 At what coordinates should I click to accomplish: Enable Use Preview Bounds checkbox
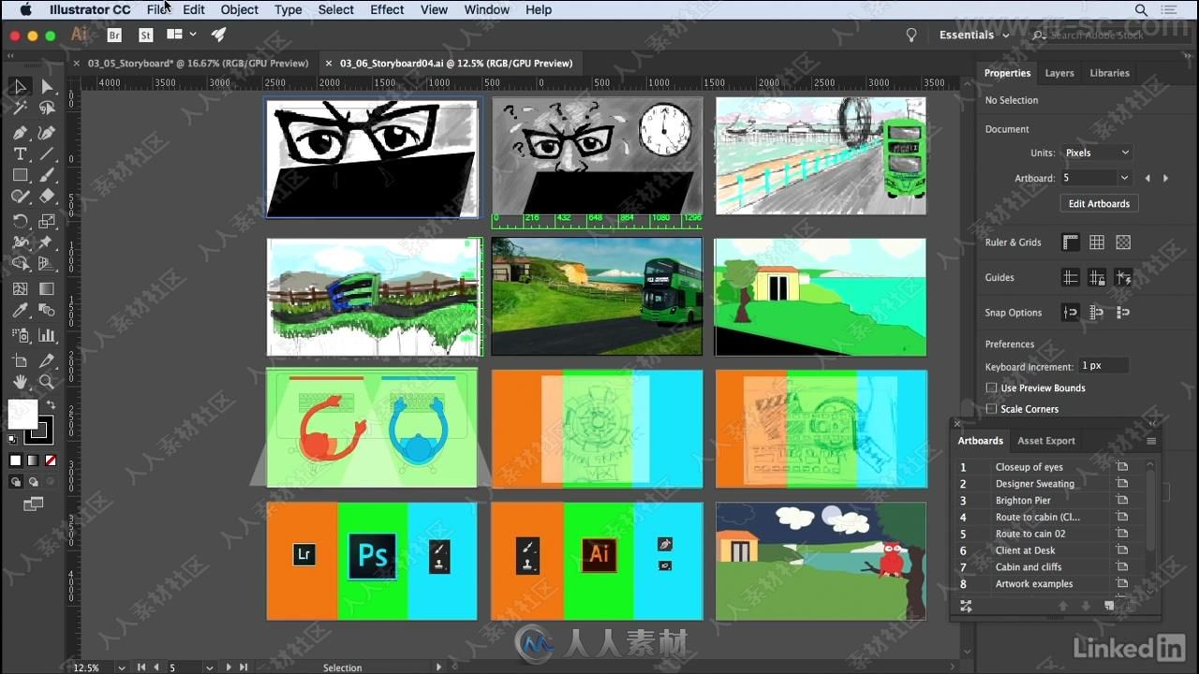point(991,388)
